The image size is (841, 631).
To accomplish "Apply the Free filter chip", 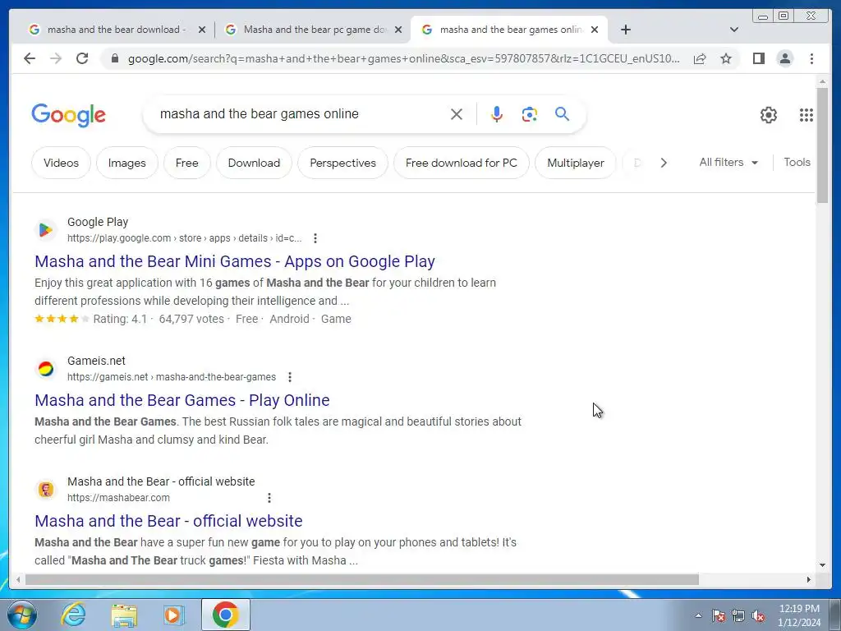I will point(186,163).
